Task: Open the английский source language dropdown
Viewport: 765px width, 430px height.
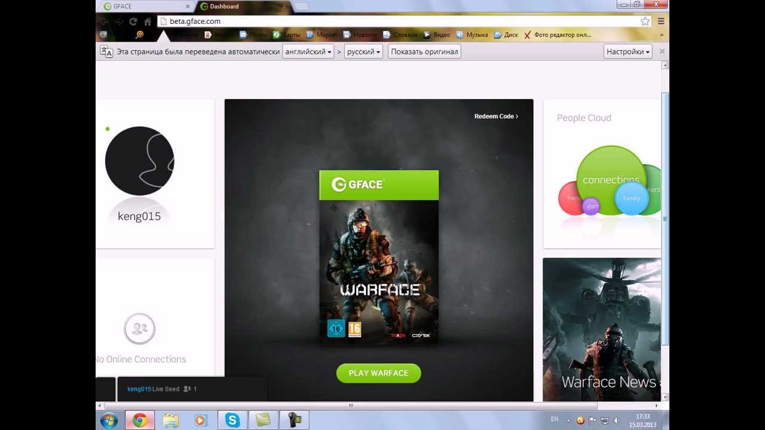Action: [x=308, y=52]
